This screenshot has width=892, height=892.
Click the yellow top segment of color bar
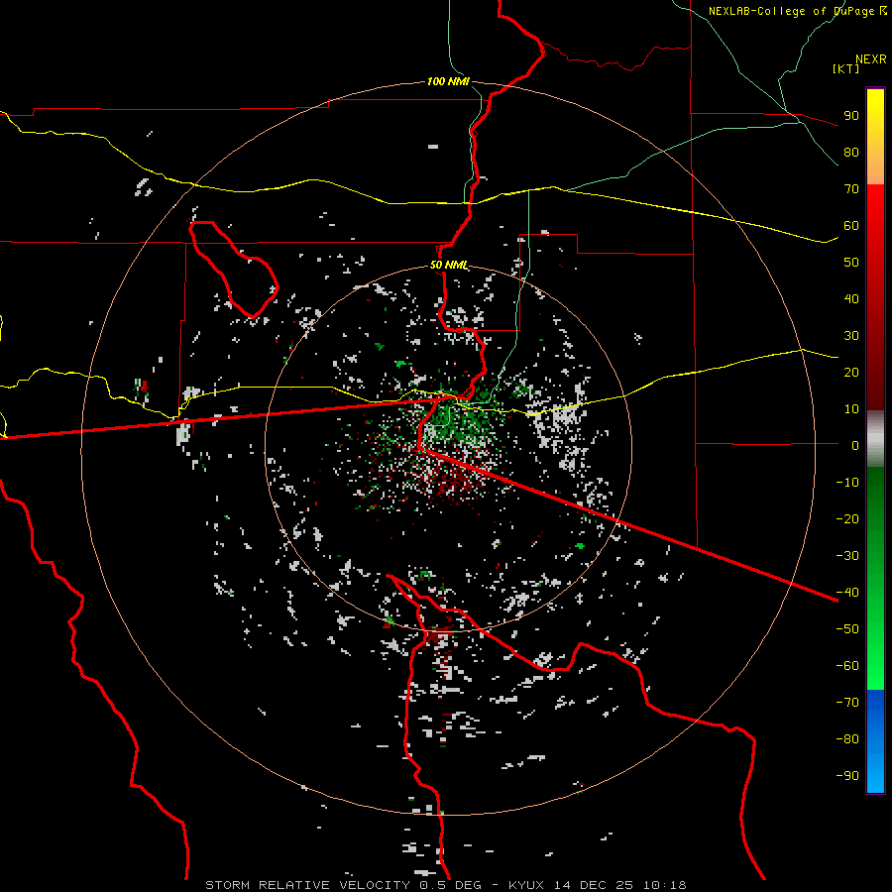coord(875,137)
